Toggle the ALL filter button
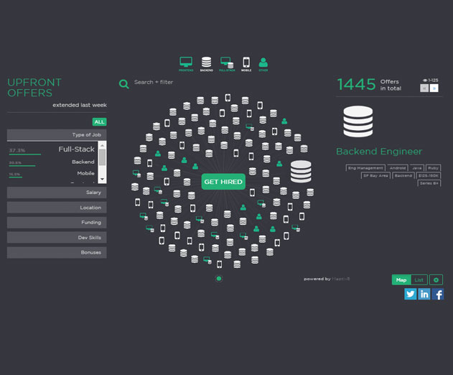This screenshot has height=375, width=453. [x=99, y=121]
